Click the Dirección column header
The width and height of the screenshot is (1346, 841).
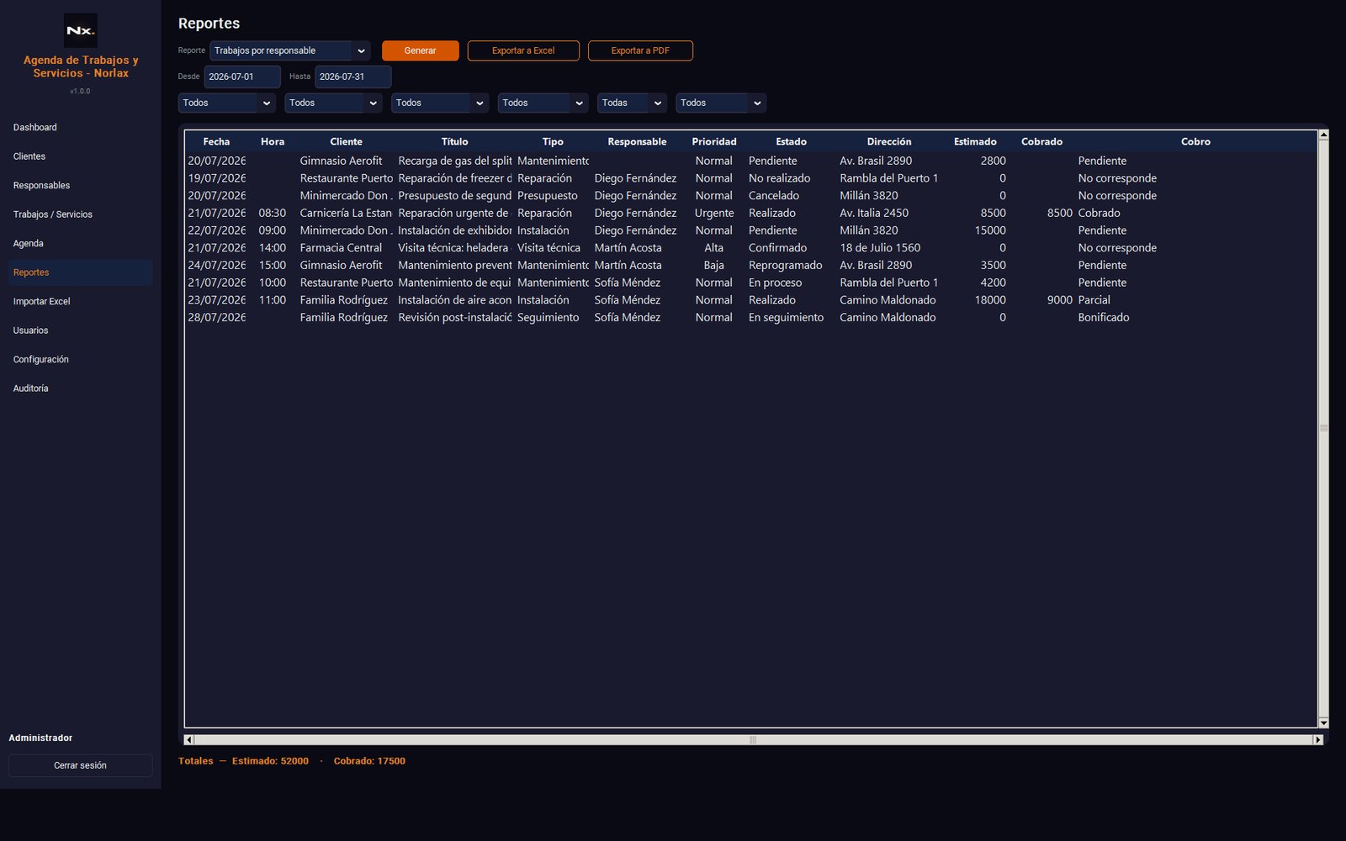pos(889,141)
